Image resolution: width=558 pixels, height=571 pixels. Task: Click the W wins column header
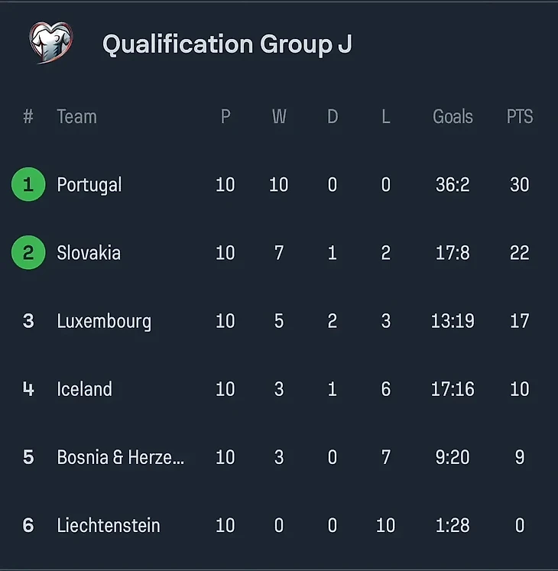click(x=279, y=117)
